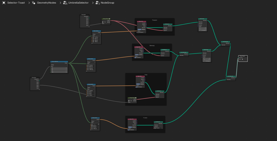277x141 pixels.
Task: Click the NodeGroup node tree icon in breadcrumb
Action: (x=97, y=3)
